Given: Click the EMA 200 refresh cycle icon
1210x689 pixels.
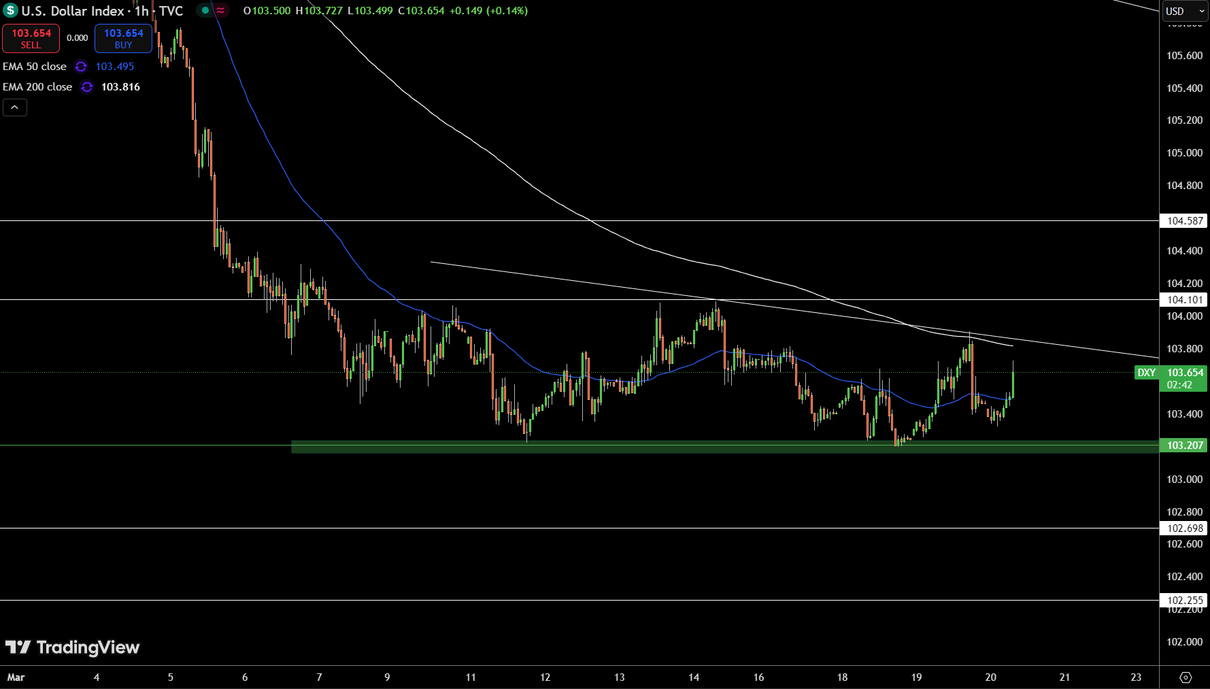Looking at the screenshot, I should pyautogui.click(x=87, y=87).
